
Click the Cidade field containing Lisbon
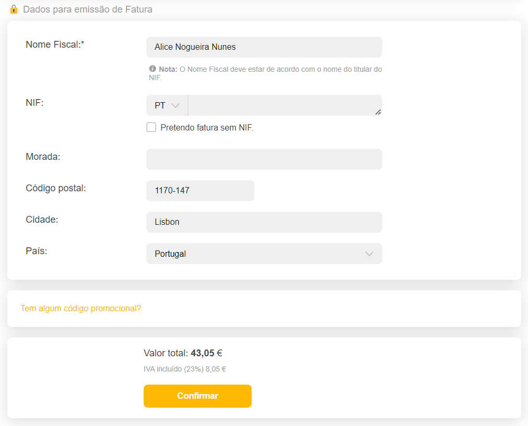264,222
